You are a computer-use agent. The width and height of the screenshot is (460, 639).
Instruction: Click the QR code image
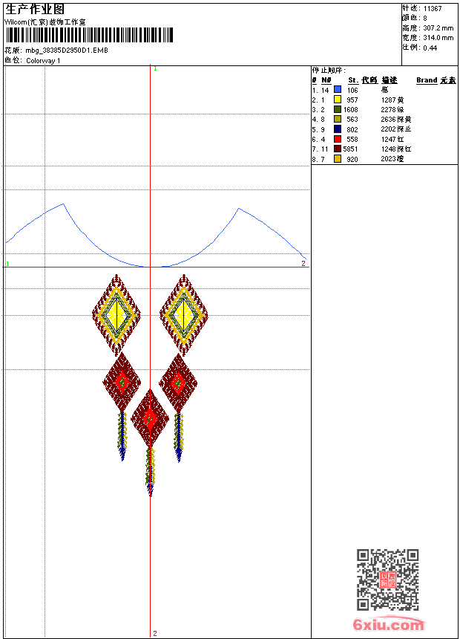pos(388,580)
